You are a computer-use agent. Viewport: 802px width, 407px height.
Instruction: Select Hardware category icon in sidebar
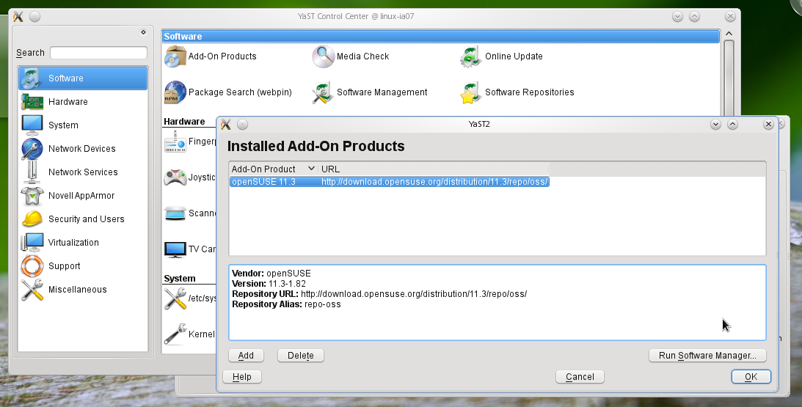32,102
